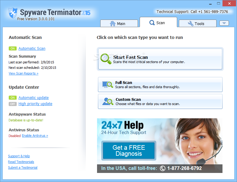This screenshot has width=237, height=182.
Task: Minimize the Spyware Terminator window
Action: coord(210,4)
